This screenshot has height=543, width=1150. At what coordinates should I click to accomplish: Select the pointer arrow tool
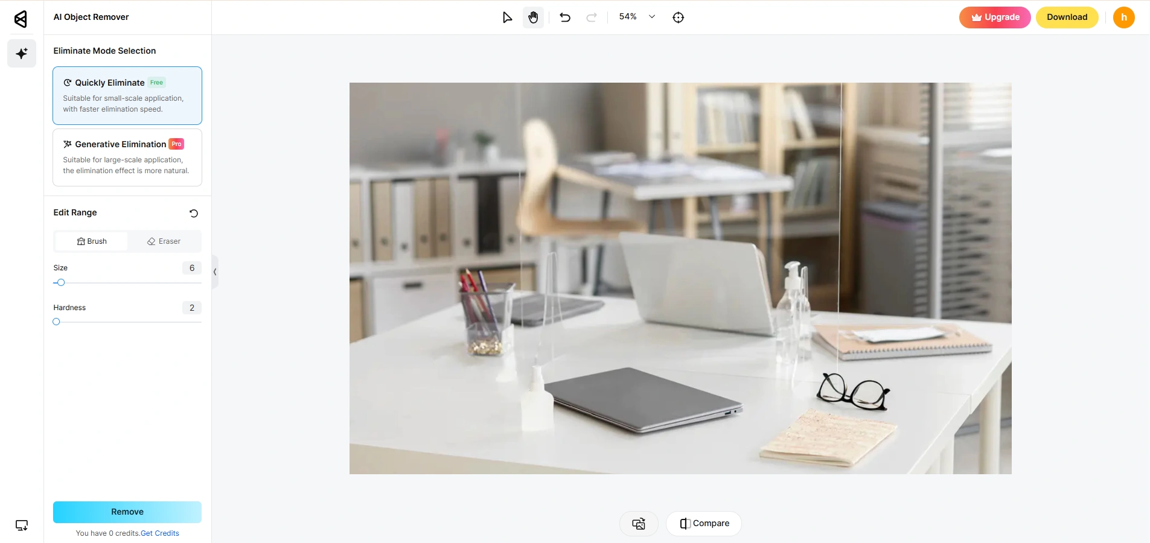(x=507, y=17)
